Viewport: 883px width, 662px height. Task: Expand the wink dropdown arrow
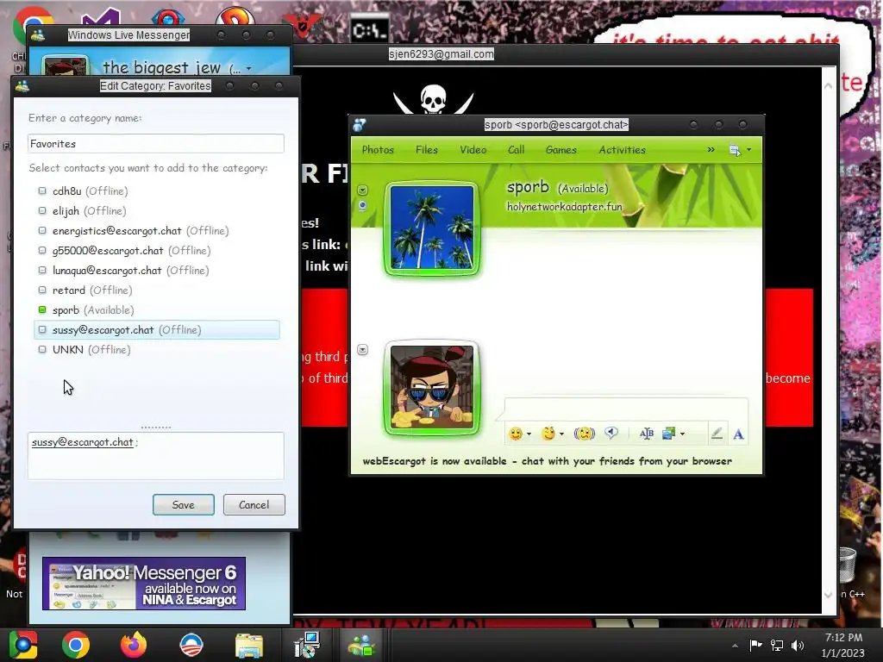561,434
